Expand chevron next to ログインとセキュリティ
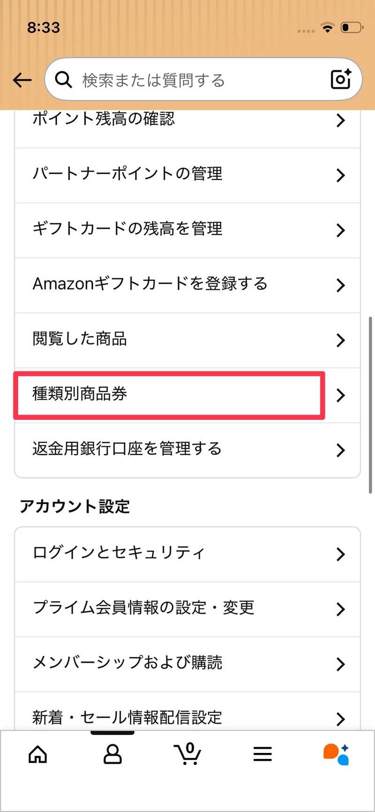 coord(341,554)
